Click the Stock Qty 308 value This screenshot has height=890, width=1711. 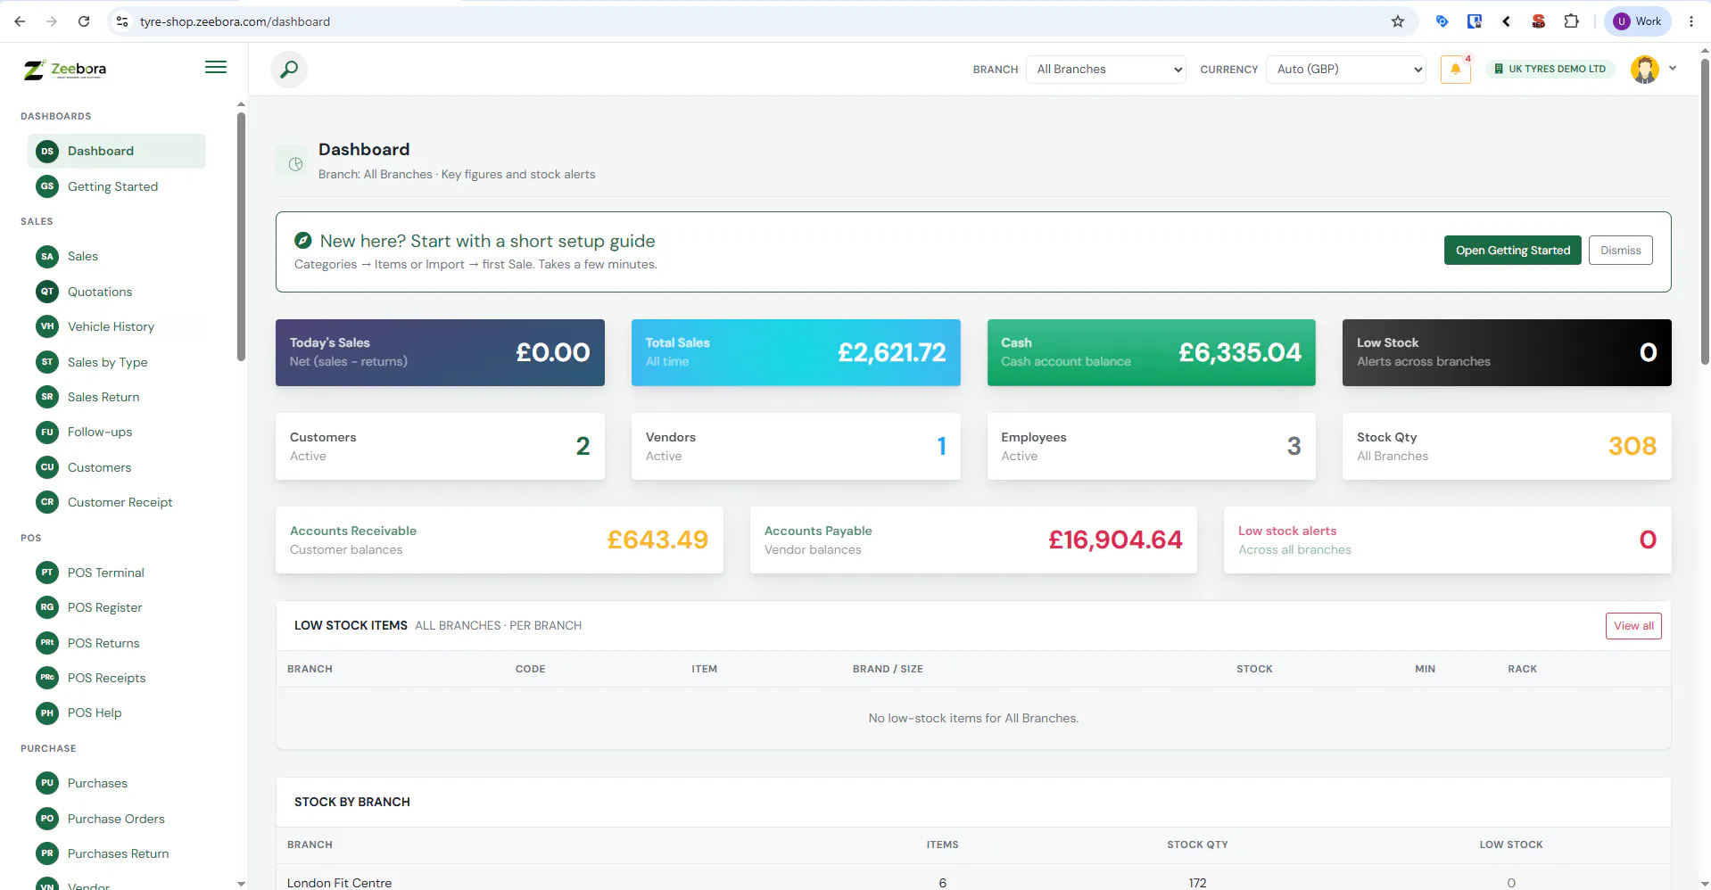click(x=1632, y=446)
